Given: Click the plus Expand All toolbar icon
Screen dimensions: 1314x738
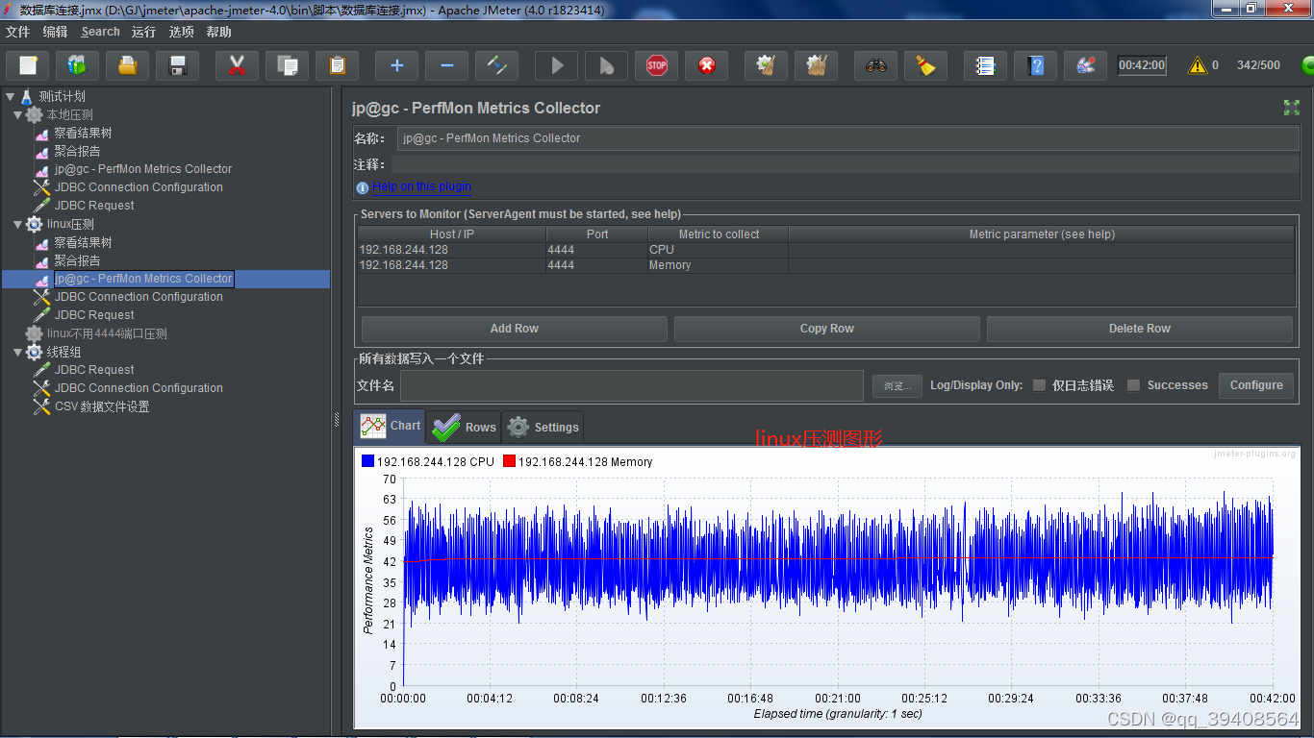Looking at the screenshot, I should point(396,65).
